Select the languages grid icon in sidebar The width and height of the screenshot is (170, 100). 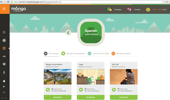tap(4, 48)
